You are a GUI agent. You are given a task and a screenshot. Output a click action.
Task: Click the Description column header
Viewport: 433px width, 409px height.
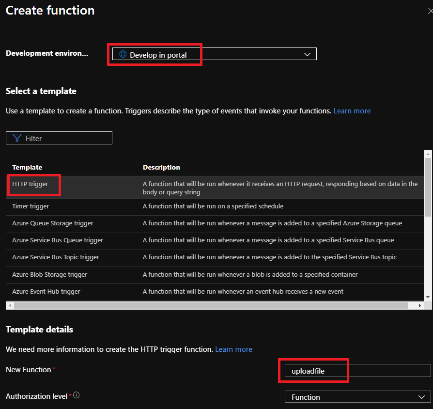[161, 168]
